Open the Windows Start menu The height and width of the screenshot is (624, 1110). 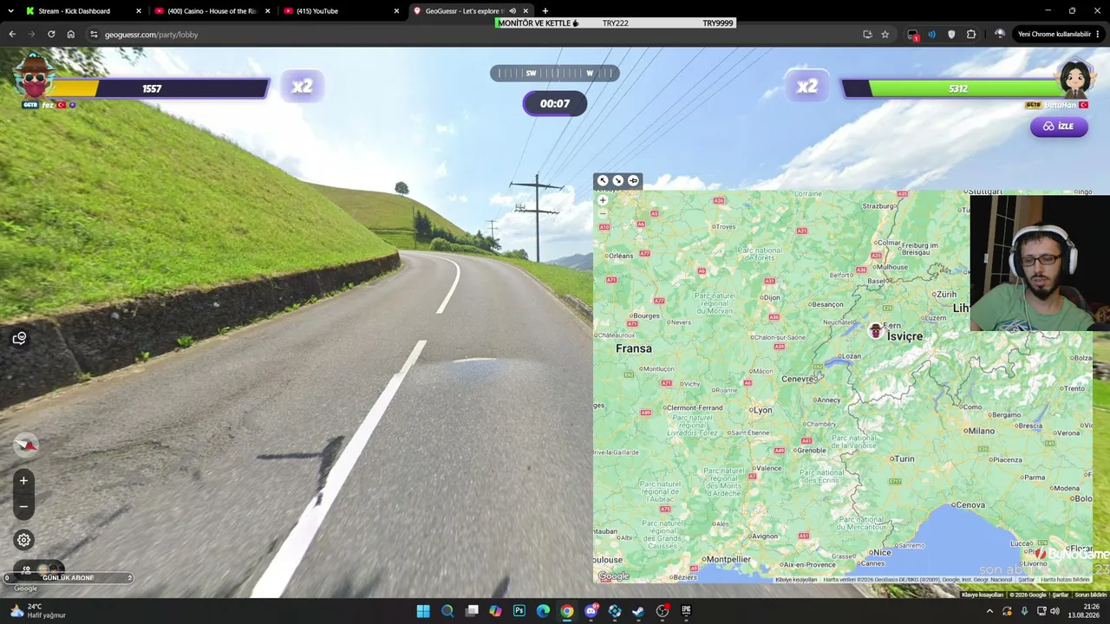click(423, 611)
